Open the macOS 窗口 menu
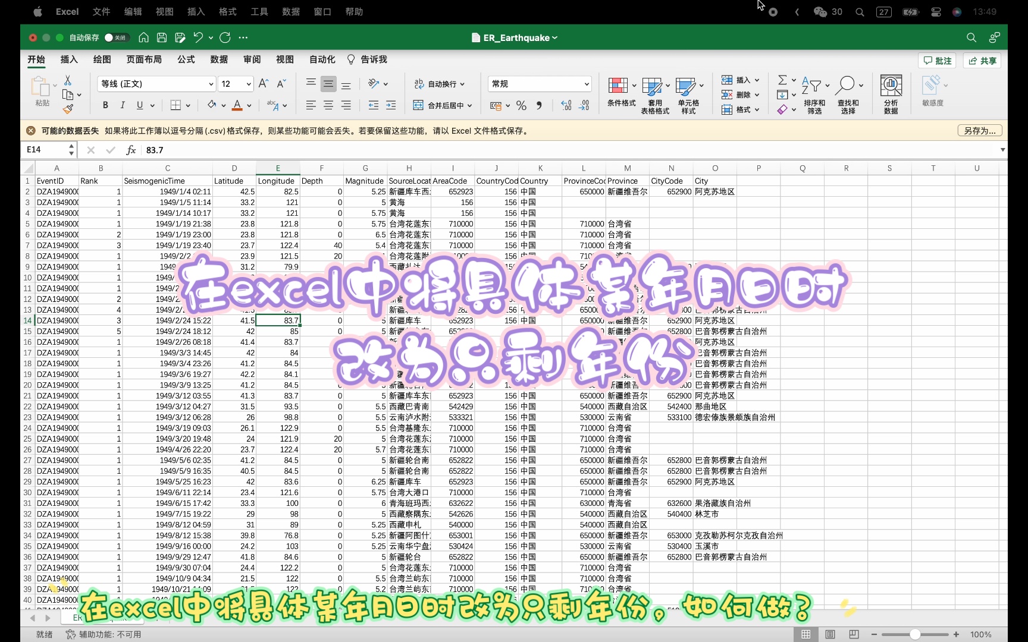This screenshot has width=1028, height=642. [x=322, y=11]
